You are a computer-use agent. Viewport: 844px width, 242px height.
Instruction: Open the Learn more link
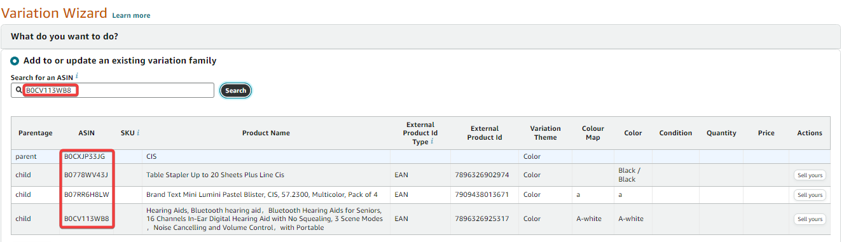pyautogui.click(x=132, y=15)
